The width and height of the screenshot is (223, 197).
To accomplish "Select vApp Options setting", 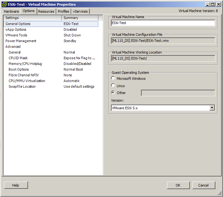I will click(51, 29).
